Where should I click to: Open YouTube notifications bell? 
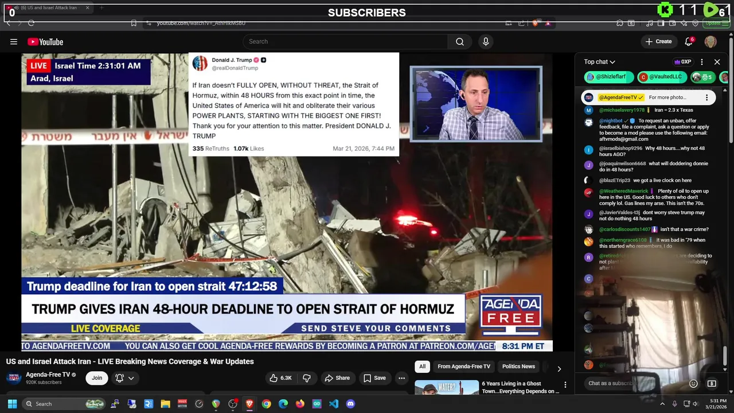pyautogui.click(x=689, y=41)
